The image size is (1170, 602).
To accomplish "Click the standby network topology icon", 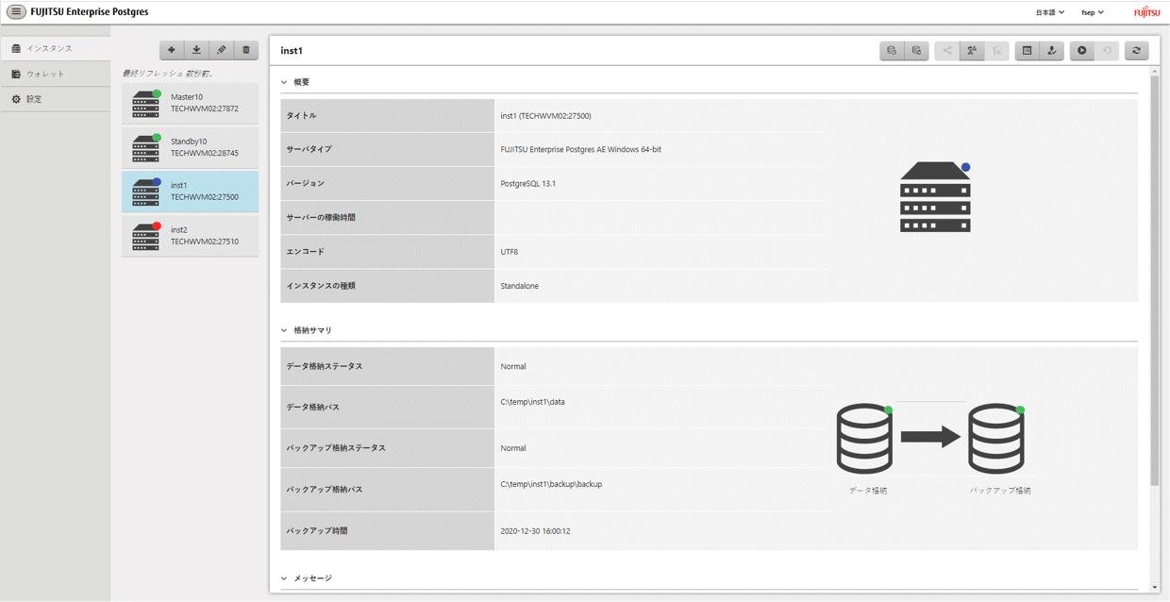I will pos(972,51).
